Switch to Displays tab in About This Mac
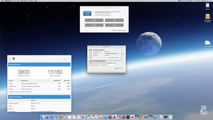213x120 pixels. [97, 8]
